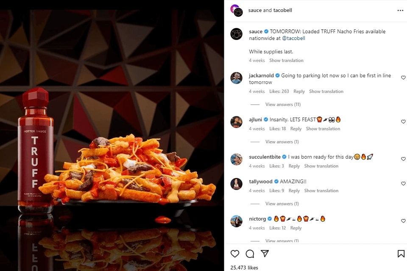Show translation of the sauce caption
Screen dimensions: 407x271
(286, 61)
